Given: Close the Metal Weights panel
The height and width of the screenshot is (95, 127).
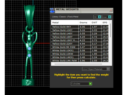Looking at the screenshot, I should pyautogui.click(x=111, y=10).
